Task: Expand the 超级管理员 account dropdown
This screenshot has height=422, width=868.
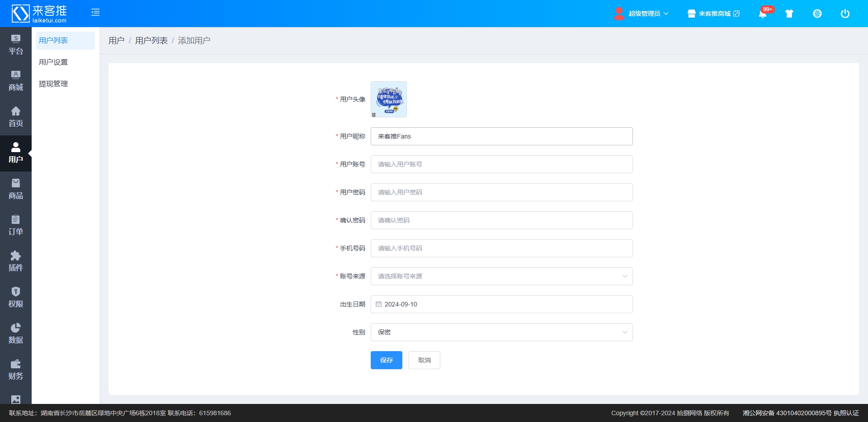Action: [x=642, y=14]
